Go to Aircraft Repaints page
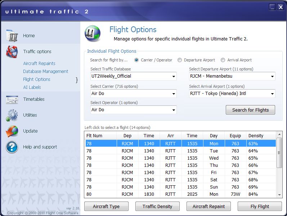Screen dimensions: 287x216 click(39, 63)
